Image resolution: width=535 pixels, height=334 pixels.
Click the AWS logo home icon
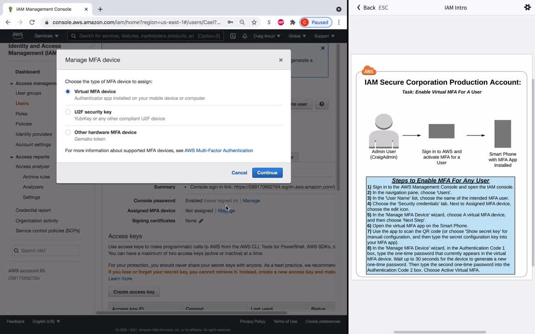pyautogui.click(x=17, y=36)
